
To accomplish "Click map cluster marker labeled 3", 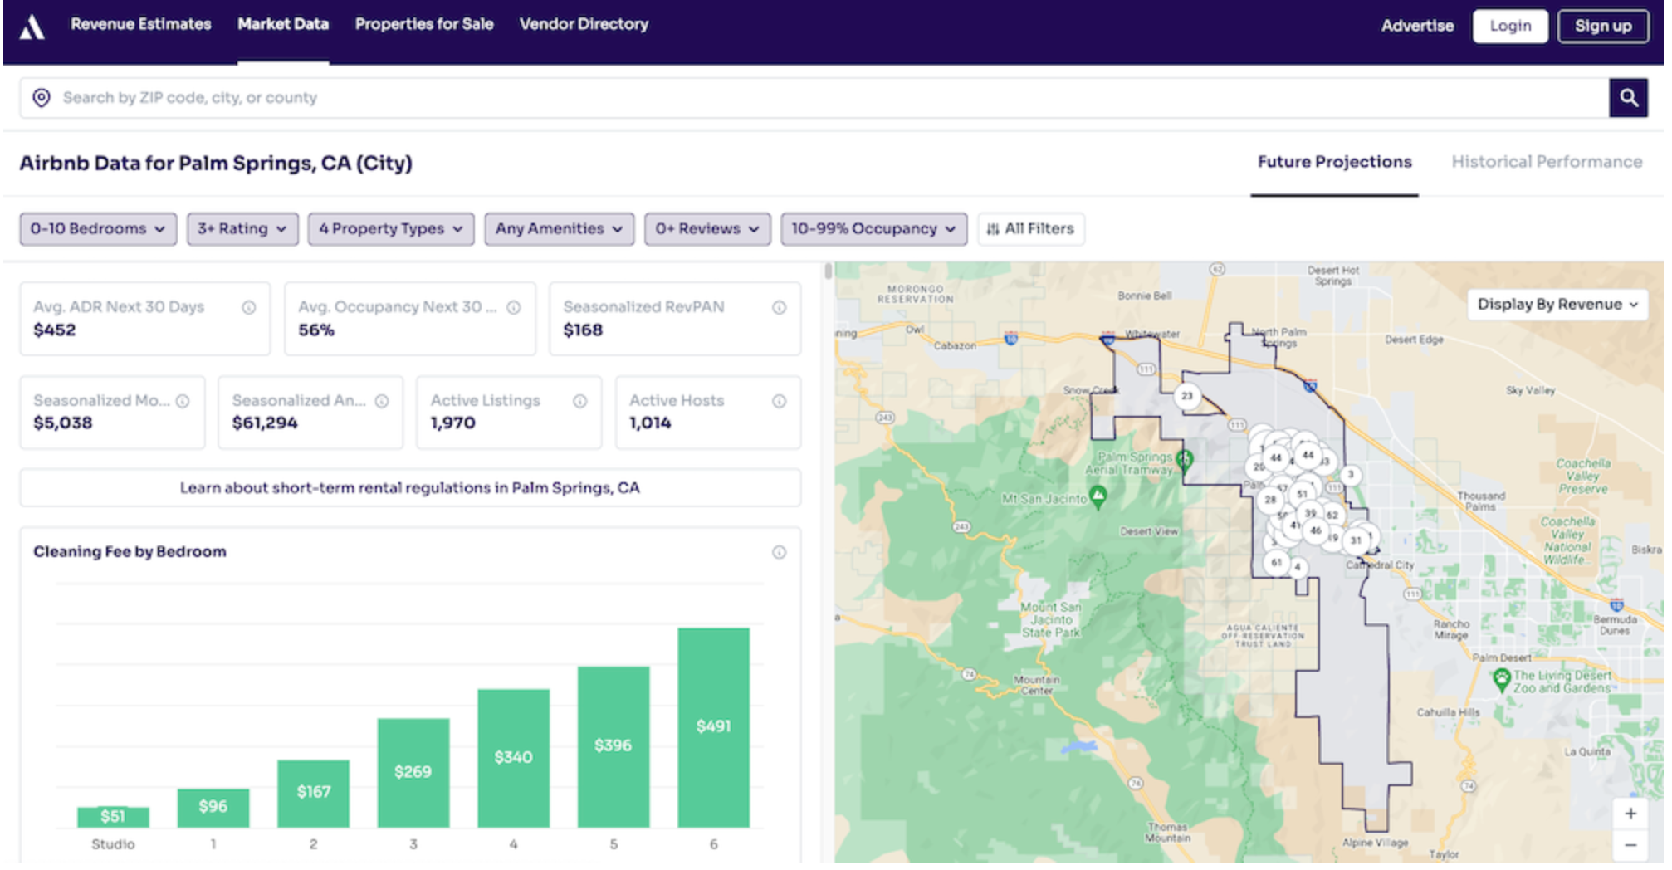I will tap(1351, 474).
